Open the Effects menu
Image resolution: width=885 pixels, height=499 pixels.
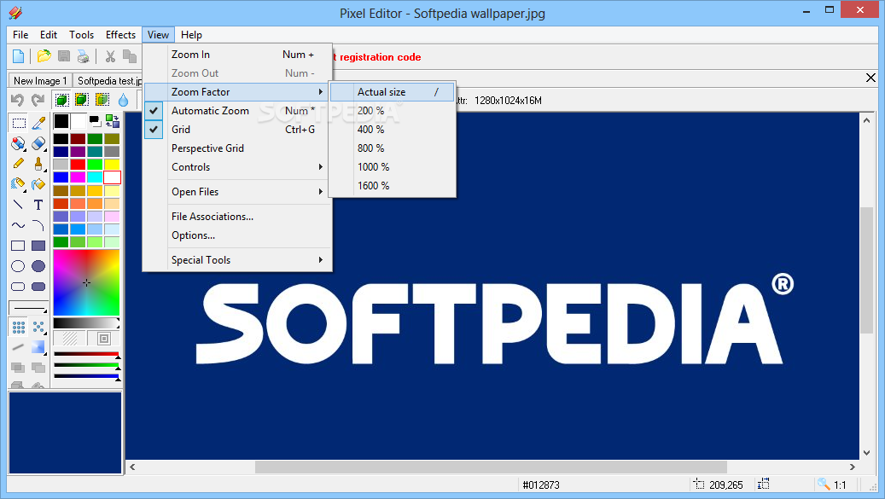pos(121,35)
